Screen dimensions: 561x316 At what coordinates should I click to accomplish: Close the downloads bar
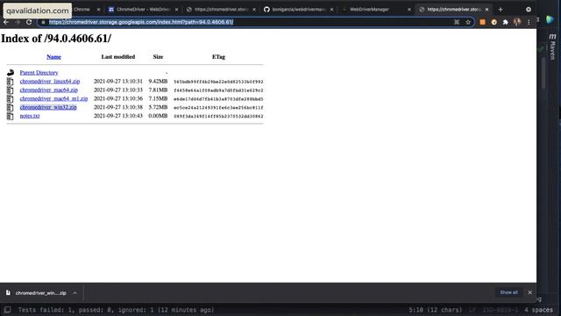529,292
